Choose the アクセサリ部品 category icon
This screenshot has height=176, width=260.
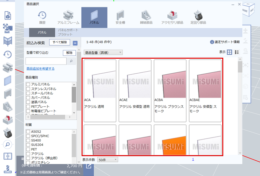[172, 17]
